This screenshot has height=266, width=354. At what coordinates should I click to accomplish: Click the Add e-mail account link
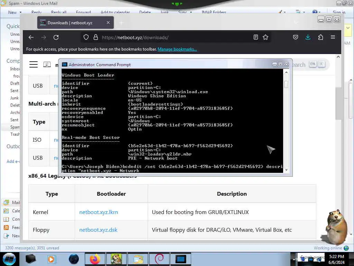point(13,161)
